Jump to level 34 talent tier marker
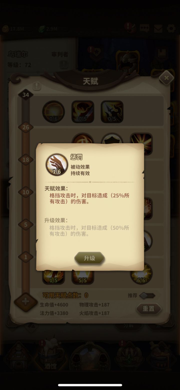 pyautogui.click(x=26, y=95)
